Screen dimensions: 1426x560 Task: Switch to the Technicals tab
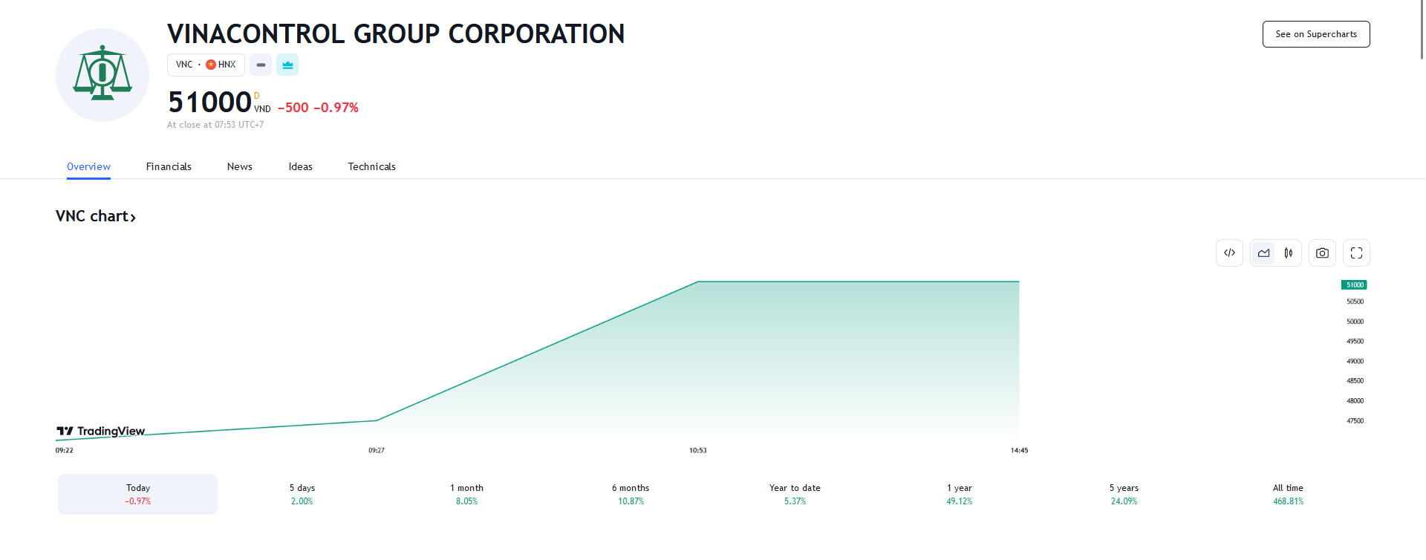point(371,167)
